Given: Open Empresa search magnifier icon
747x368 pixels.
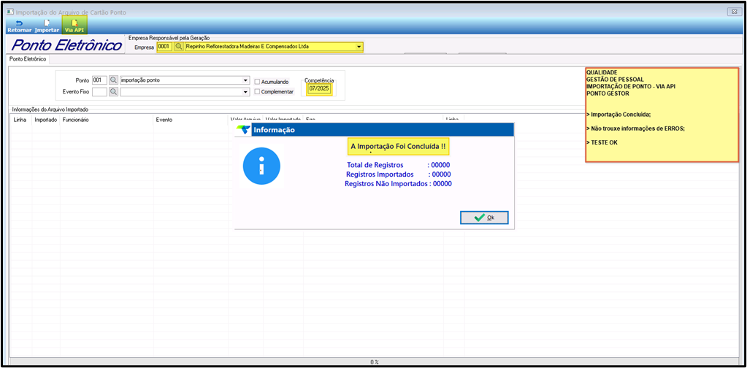Looking at the screenshot, I should [179, 47].
